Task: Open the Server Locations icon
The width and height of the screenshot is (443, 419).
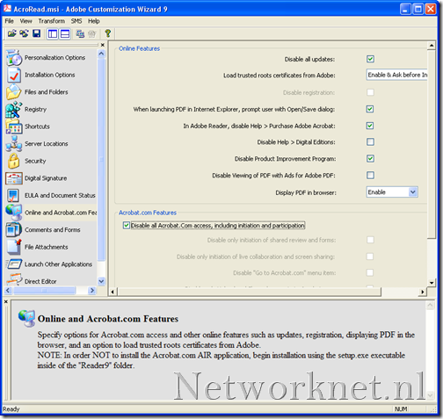Action: [14, 144]
